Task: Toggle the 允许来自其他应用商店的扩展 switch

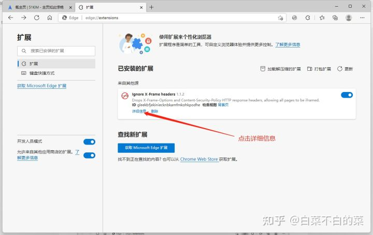Action: pos(90,155)
